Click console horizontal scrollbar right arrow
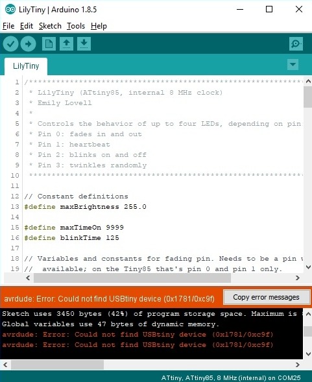The width and height of the screenshot is (312, 382). click(298, 365)
